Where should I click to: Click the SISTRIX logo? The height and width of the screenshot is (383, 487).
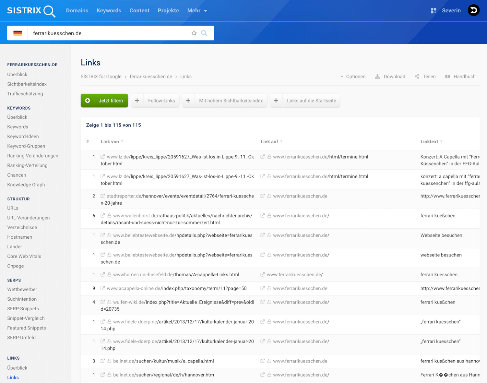[x=31, y=11]
